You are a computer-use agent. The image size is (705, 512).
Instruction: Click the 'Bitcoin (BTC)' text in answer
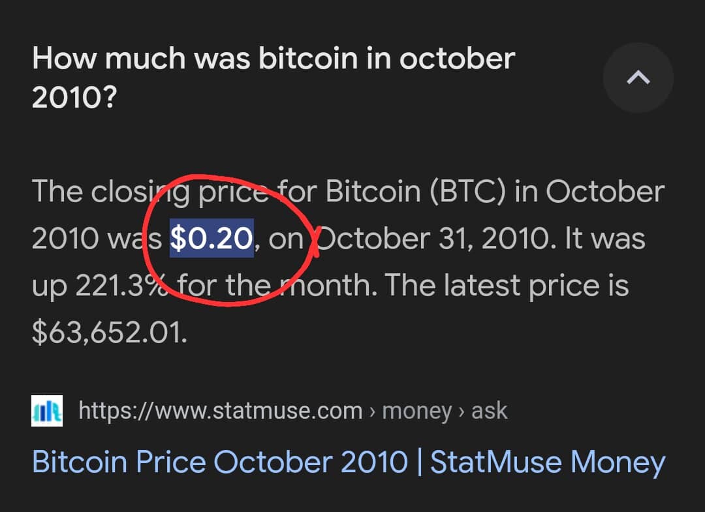(x=415, y=191)
